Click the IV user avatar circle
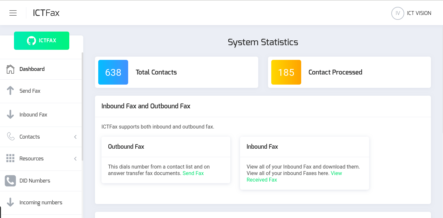Image resolution: width=443 pixels, height=218 pixels. [x=397, y=13]
